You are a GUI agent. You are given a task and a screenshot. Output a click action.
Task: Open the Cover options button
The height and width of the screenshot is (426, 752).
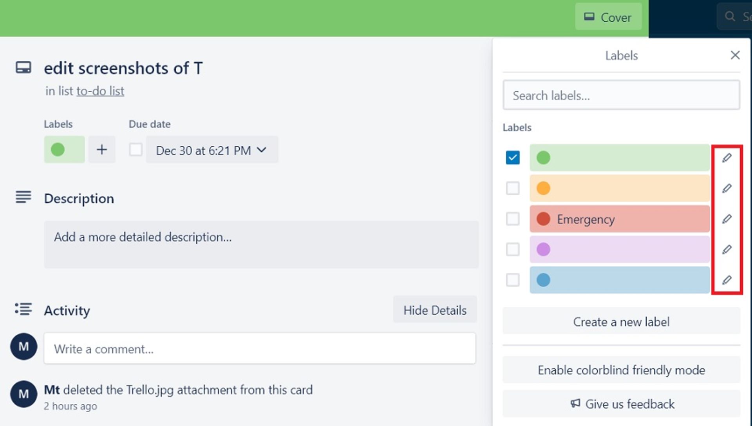pos(608,17)
